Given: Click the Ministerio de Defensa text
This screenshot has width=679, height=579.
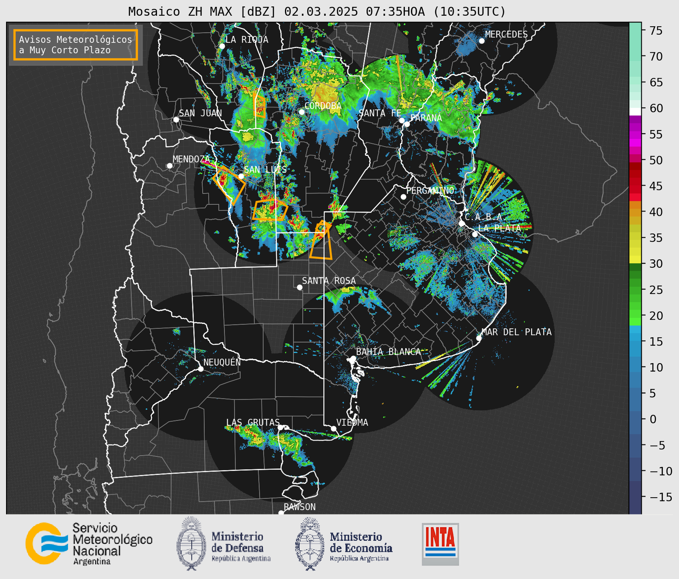Looking at the screenshot, I should pyautogui.click(x=241, y=546).
